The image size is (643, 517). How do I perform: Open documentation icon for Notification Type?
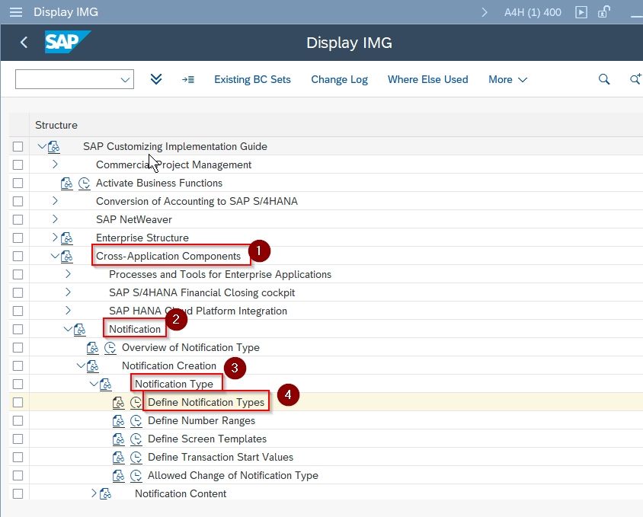point(105,385)
